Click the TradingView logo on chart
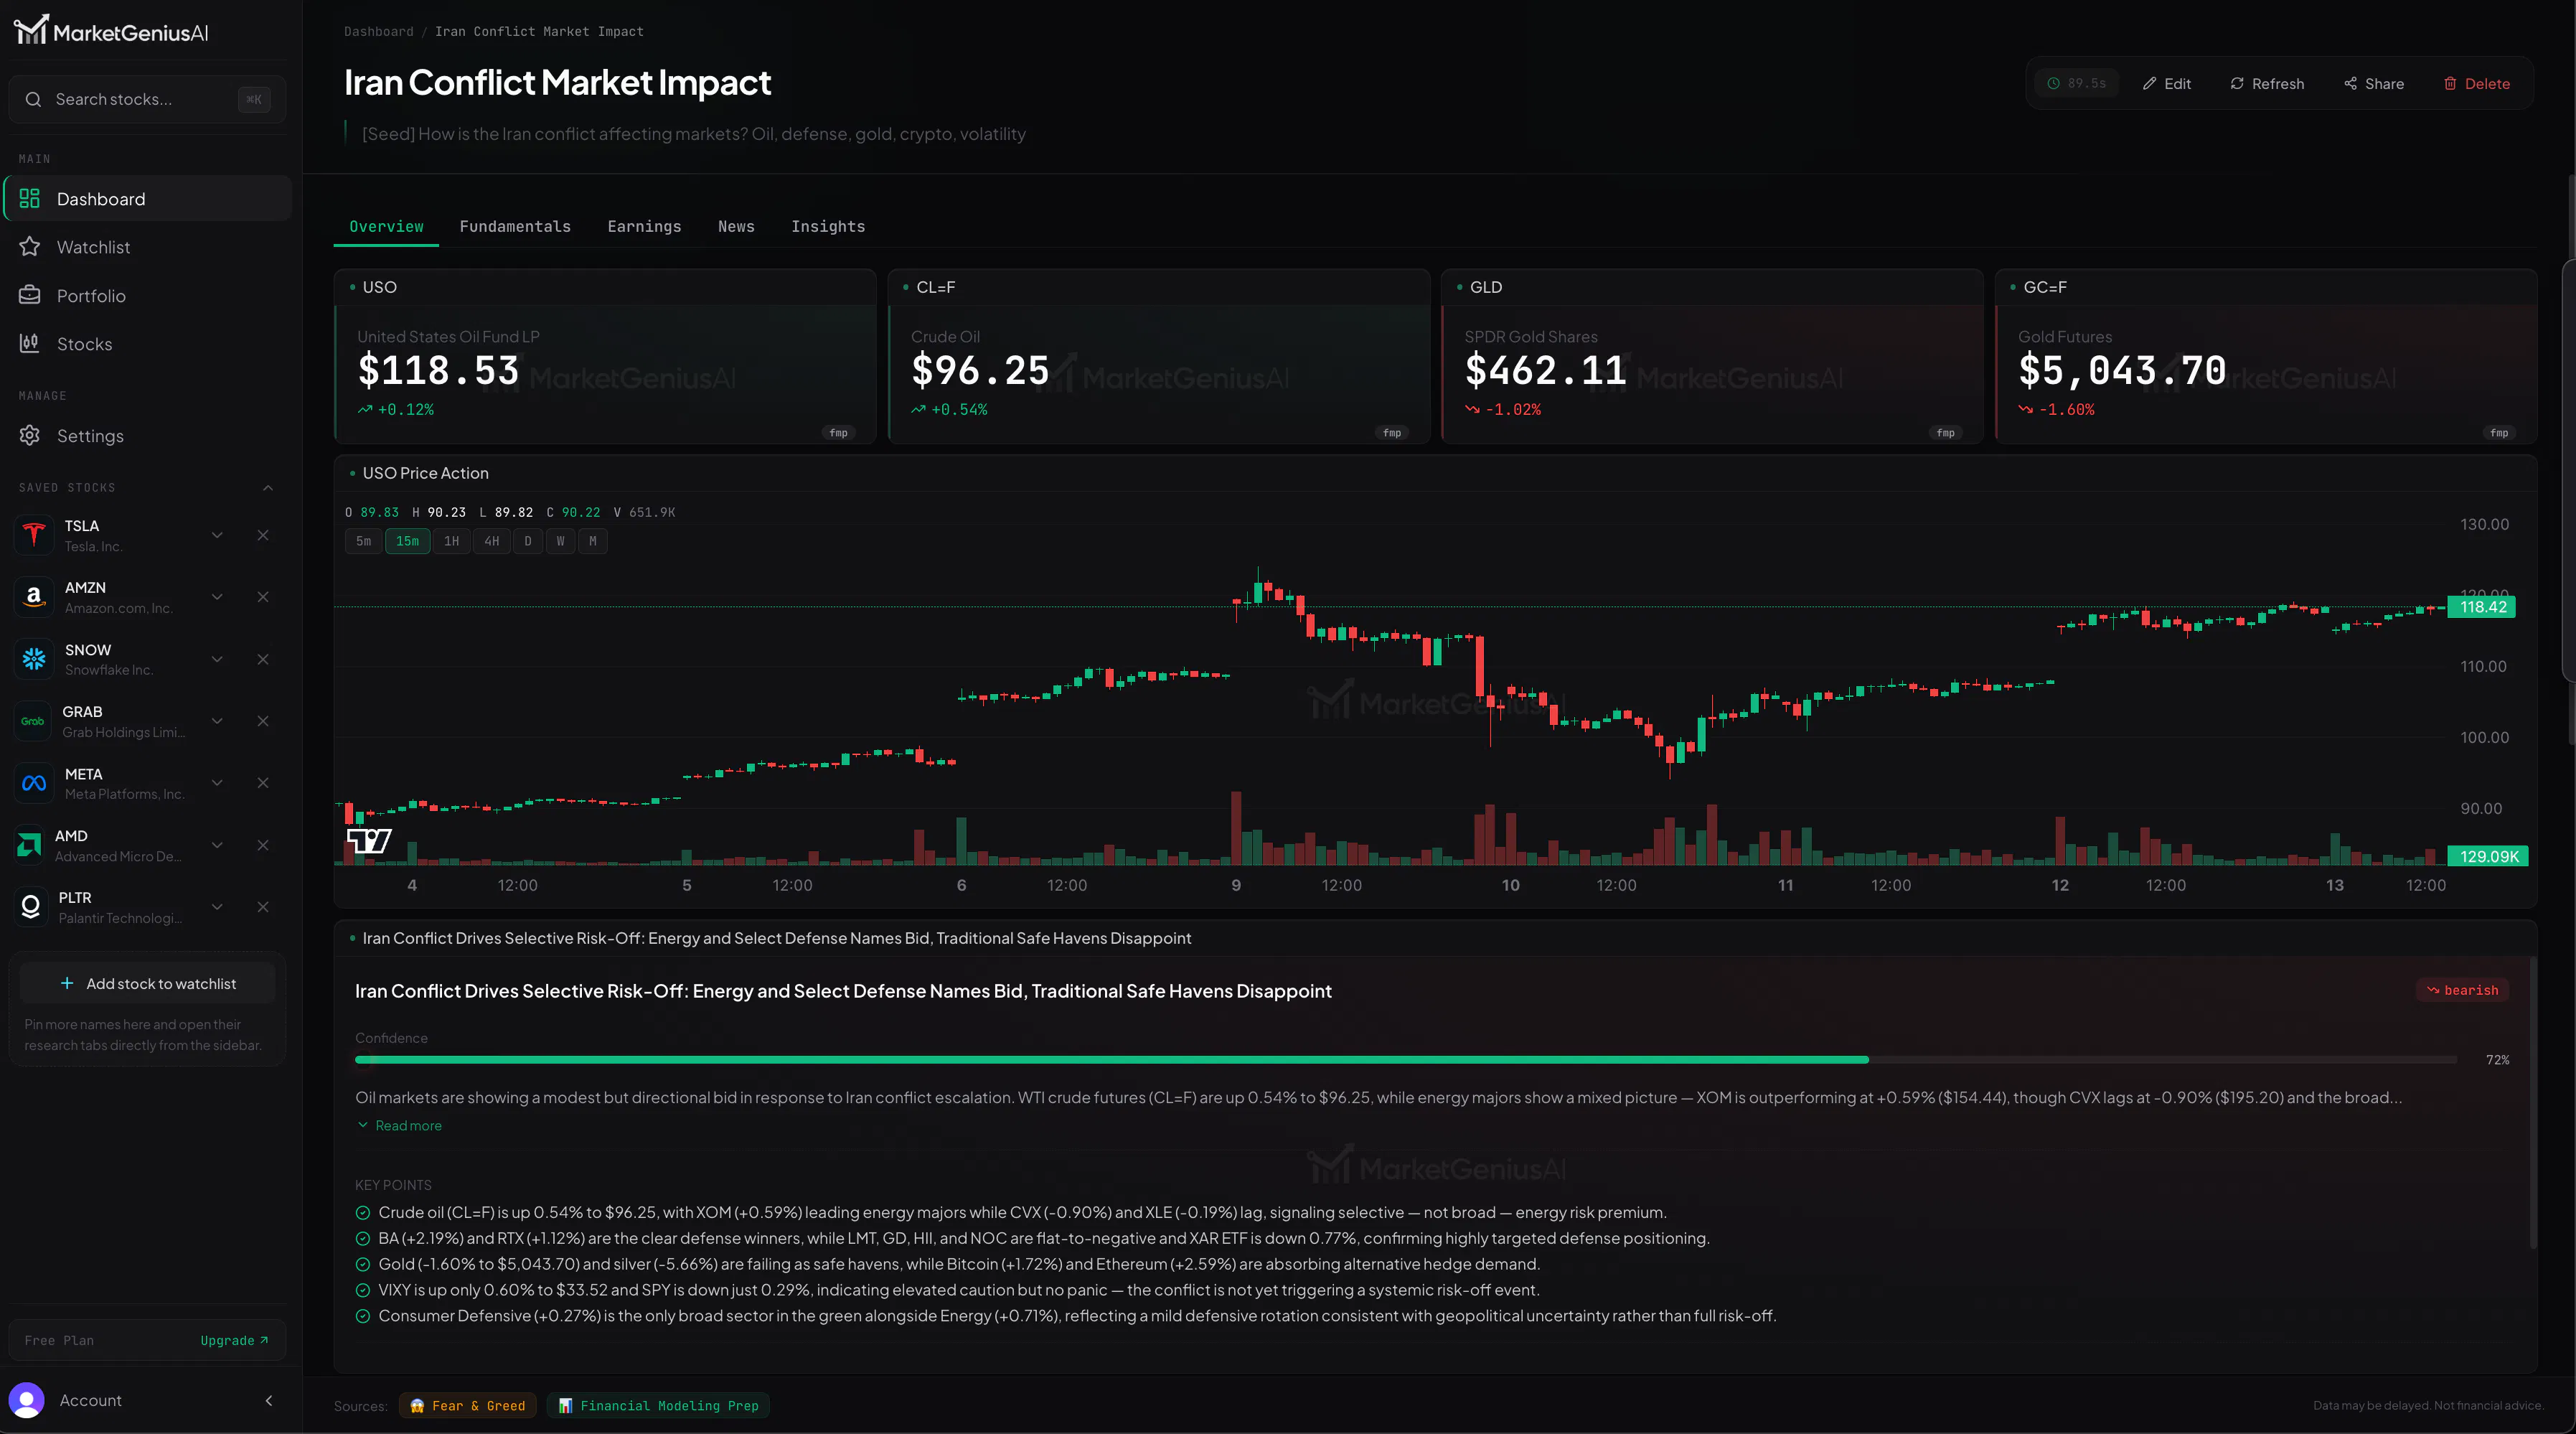 tap(369, 840)
